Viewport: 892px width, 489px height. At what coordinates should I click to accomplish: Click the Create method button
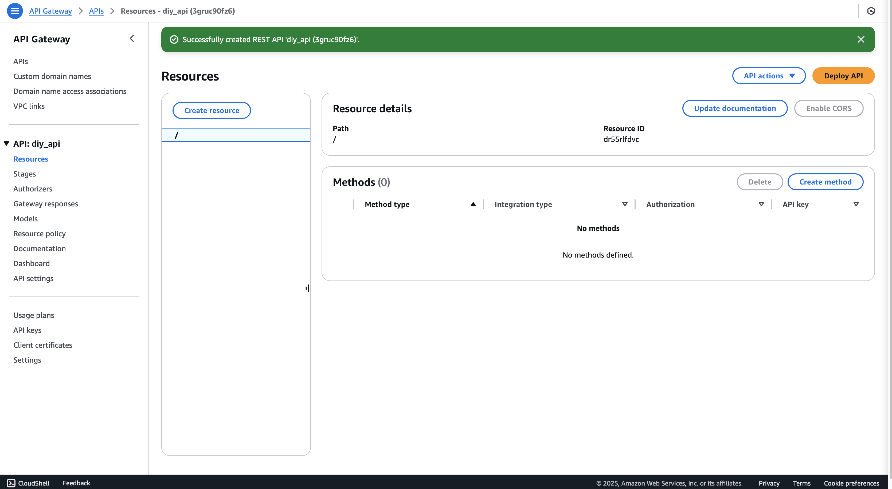click(825, 182)
